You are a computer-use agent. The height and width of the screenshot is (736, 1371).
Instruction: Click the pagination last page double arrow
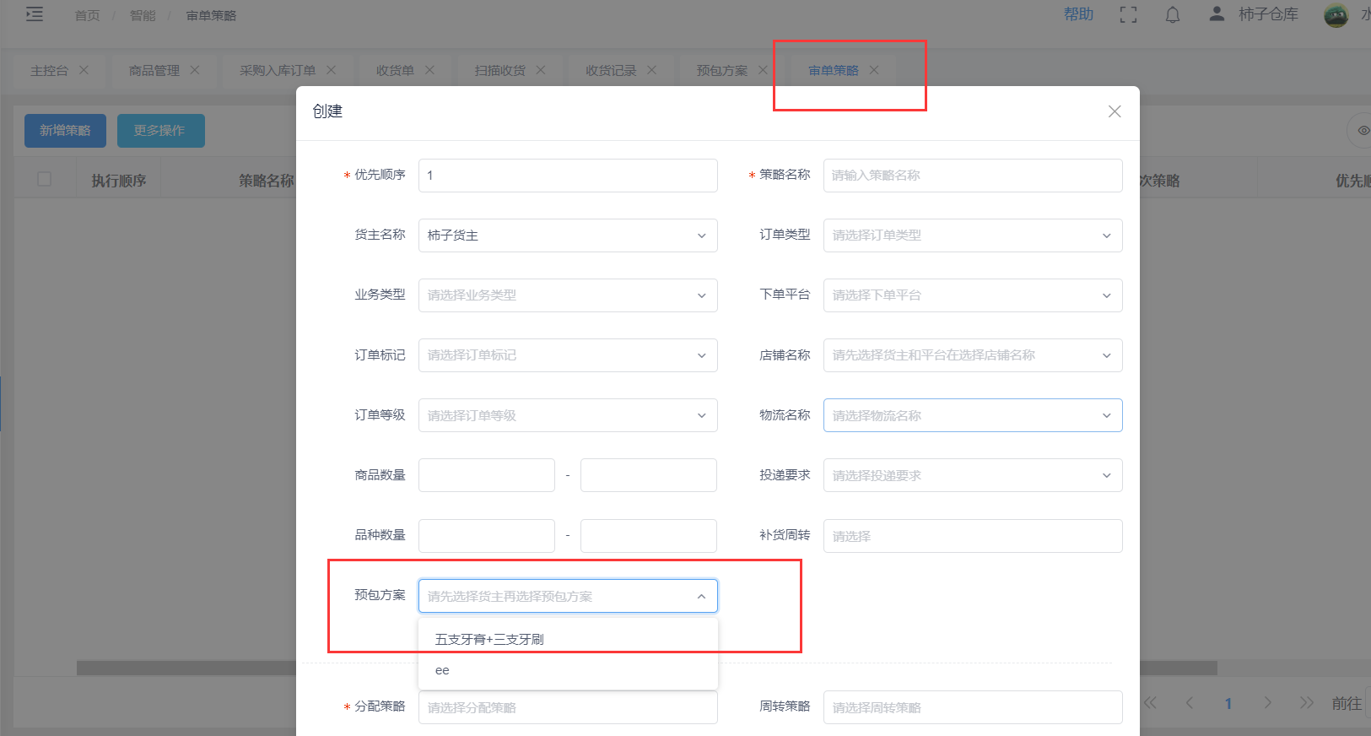(x=1307, y=703)
